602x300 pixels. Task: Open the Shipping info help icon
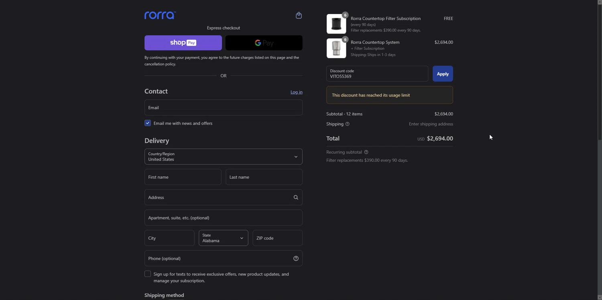coord(348,124)
